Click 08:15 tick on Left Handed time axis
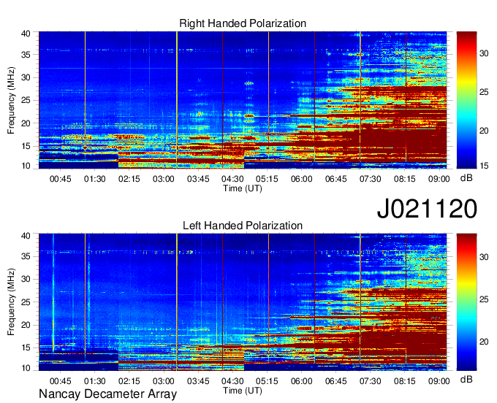 click(x=405, y=381)
